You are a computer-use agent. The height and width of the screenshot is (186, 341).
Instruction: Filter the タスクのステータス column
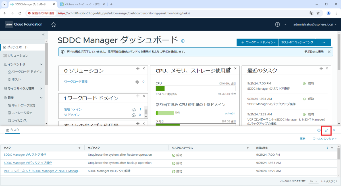(248, 148)
